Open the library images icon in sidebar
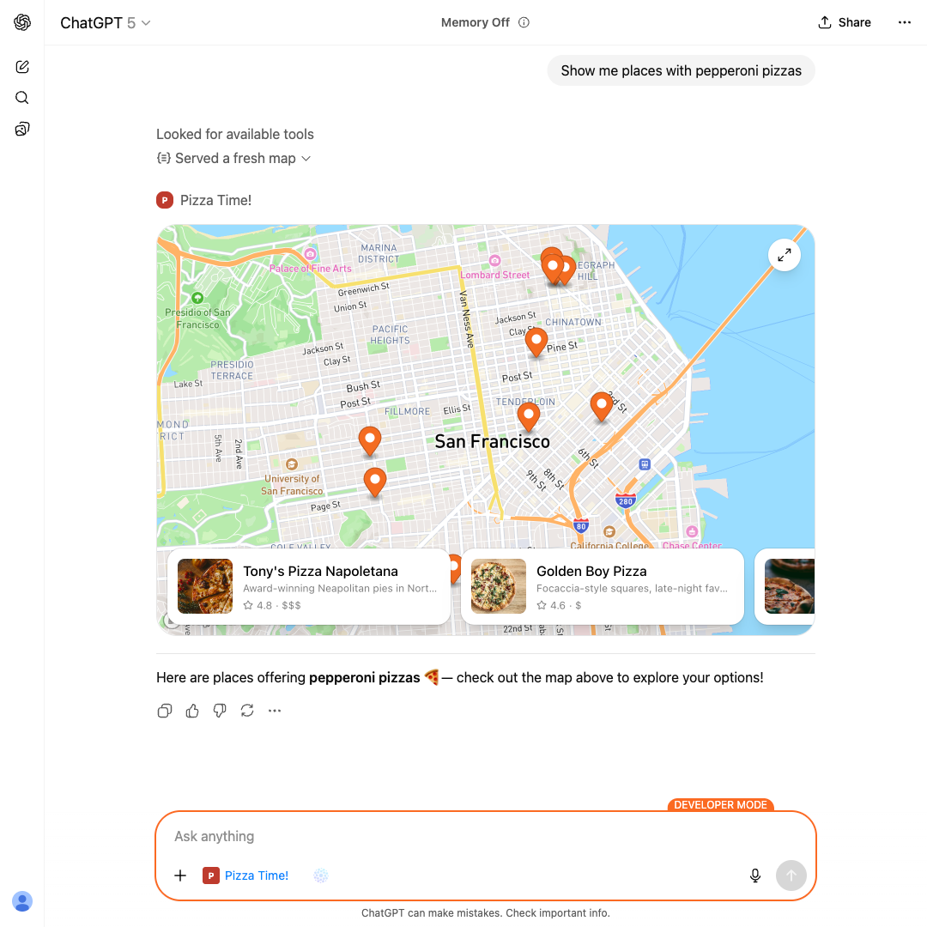927x927 pixels. 21,129
